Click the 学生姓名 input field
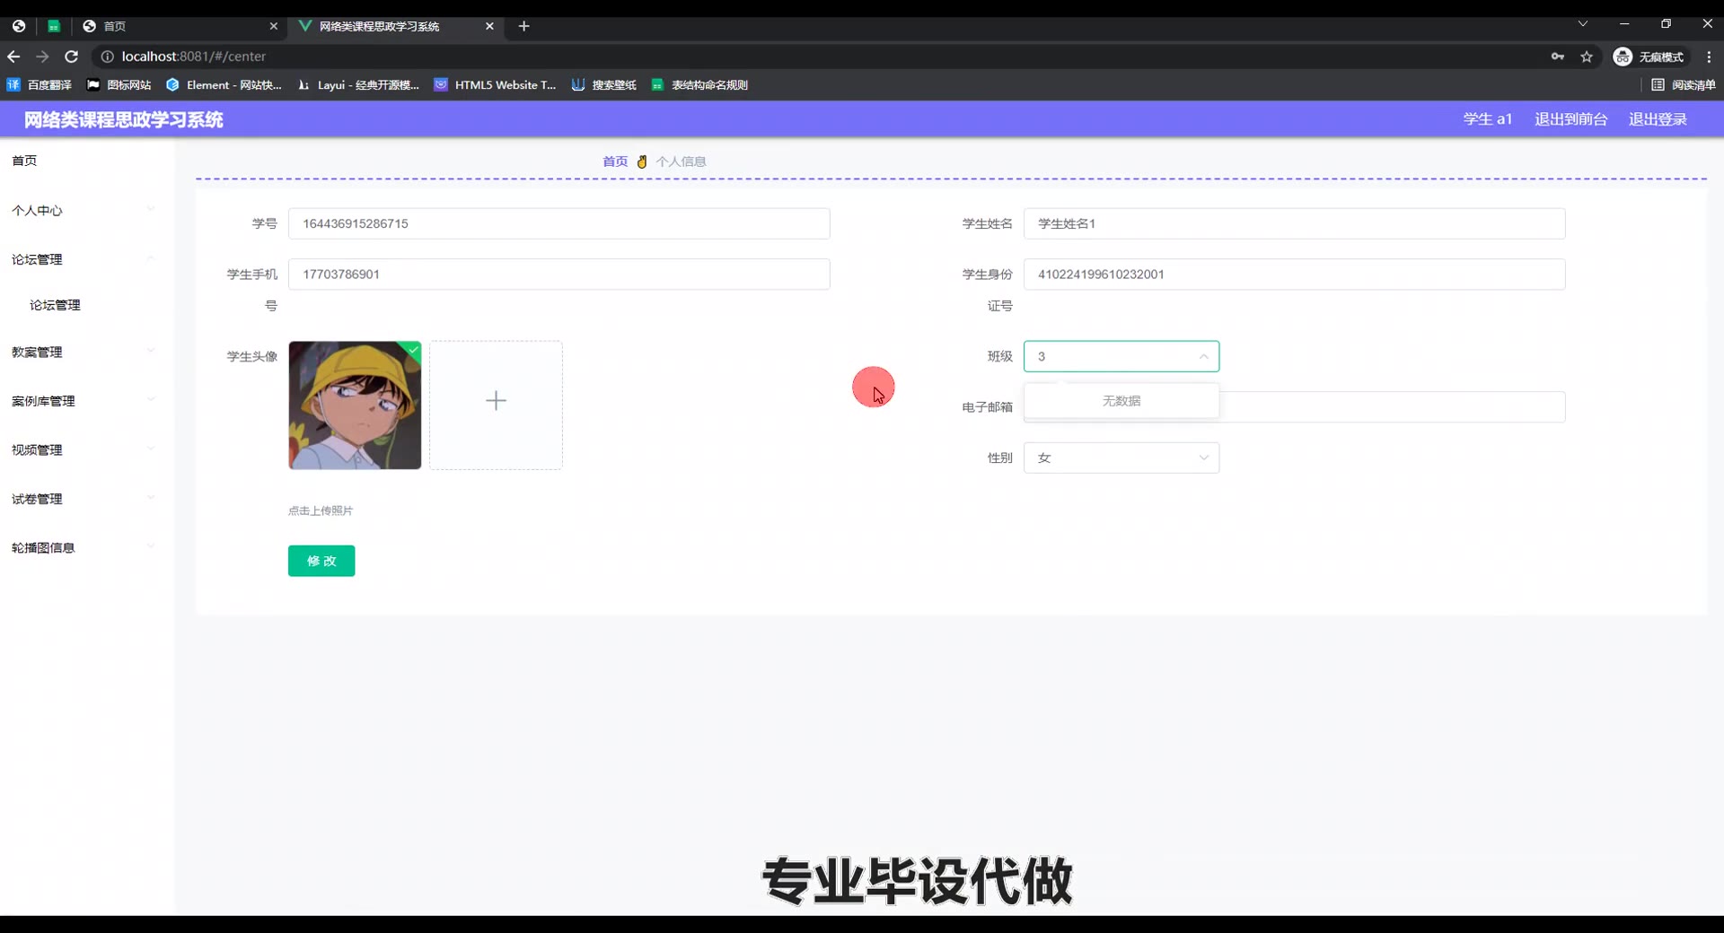The height and width of the screenshot is (933, 1724). [1293, 223]
